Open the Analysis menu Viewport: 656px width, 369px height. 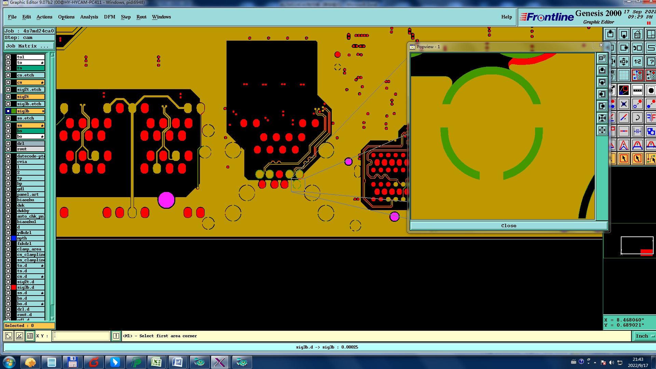(89, 17)
